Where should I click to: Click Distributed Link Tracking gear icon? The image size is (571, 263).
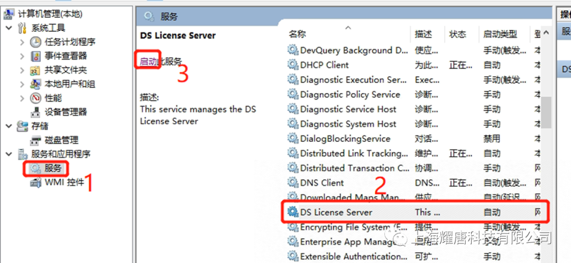292,153
